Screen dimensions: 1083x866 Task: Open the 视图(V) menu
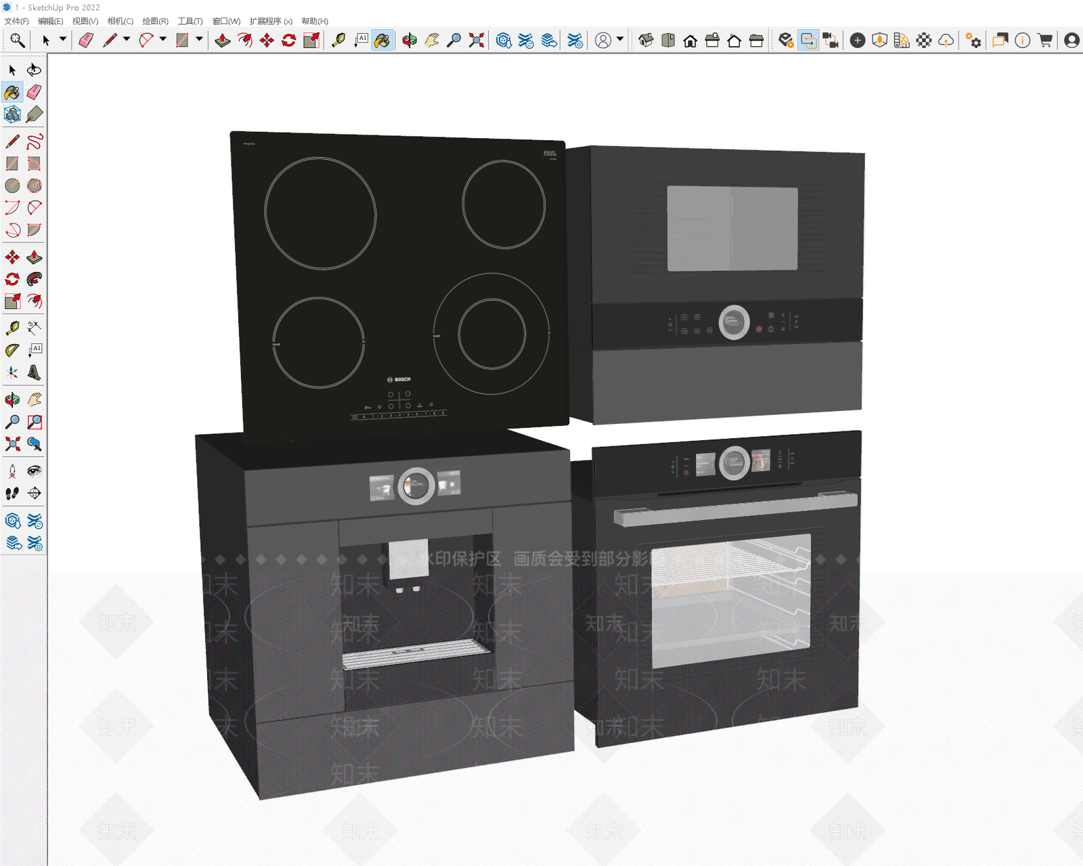85,21
